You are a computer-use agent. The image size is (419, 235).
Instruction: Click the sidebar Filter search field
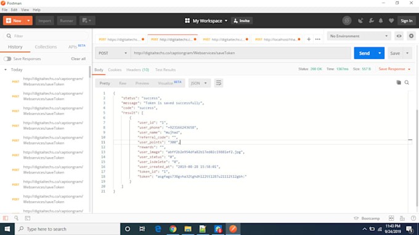(46, 36)
